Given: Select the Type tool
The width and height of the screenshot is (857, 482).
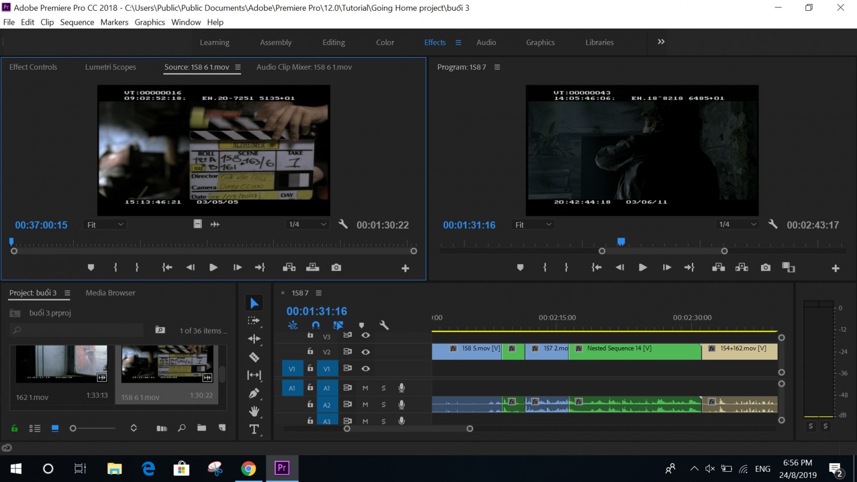Looking at the screenshot, I should pos(254,429).
